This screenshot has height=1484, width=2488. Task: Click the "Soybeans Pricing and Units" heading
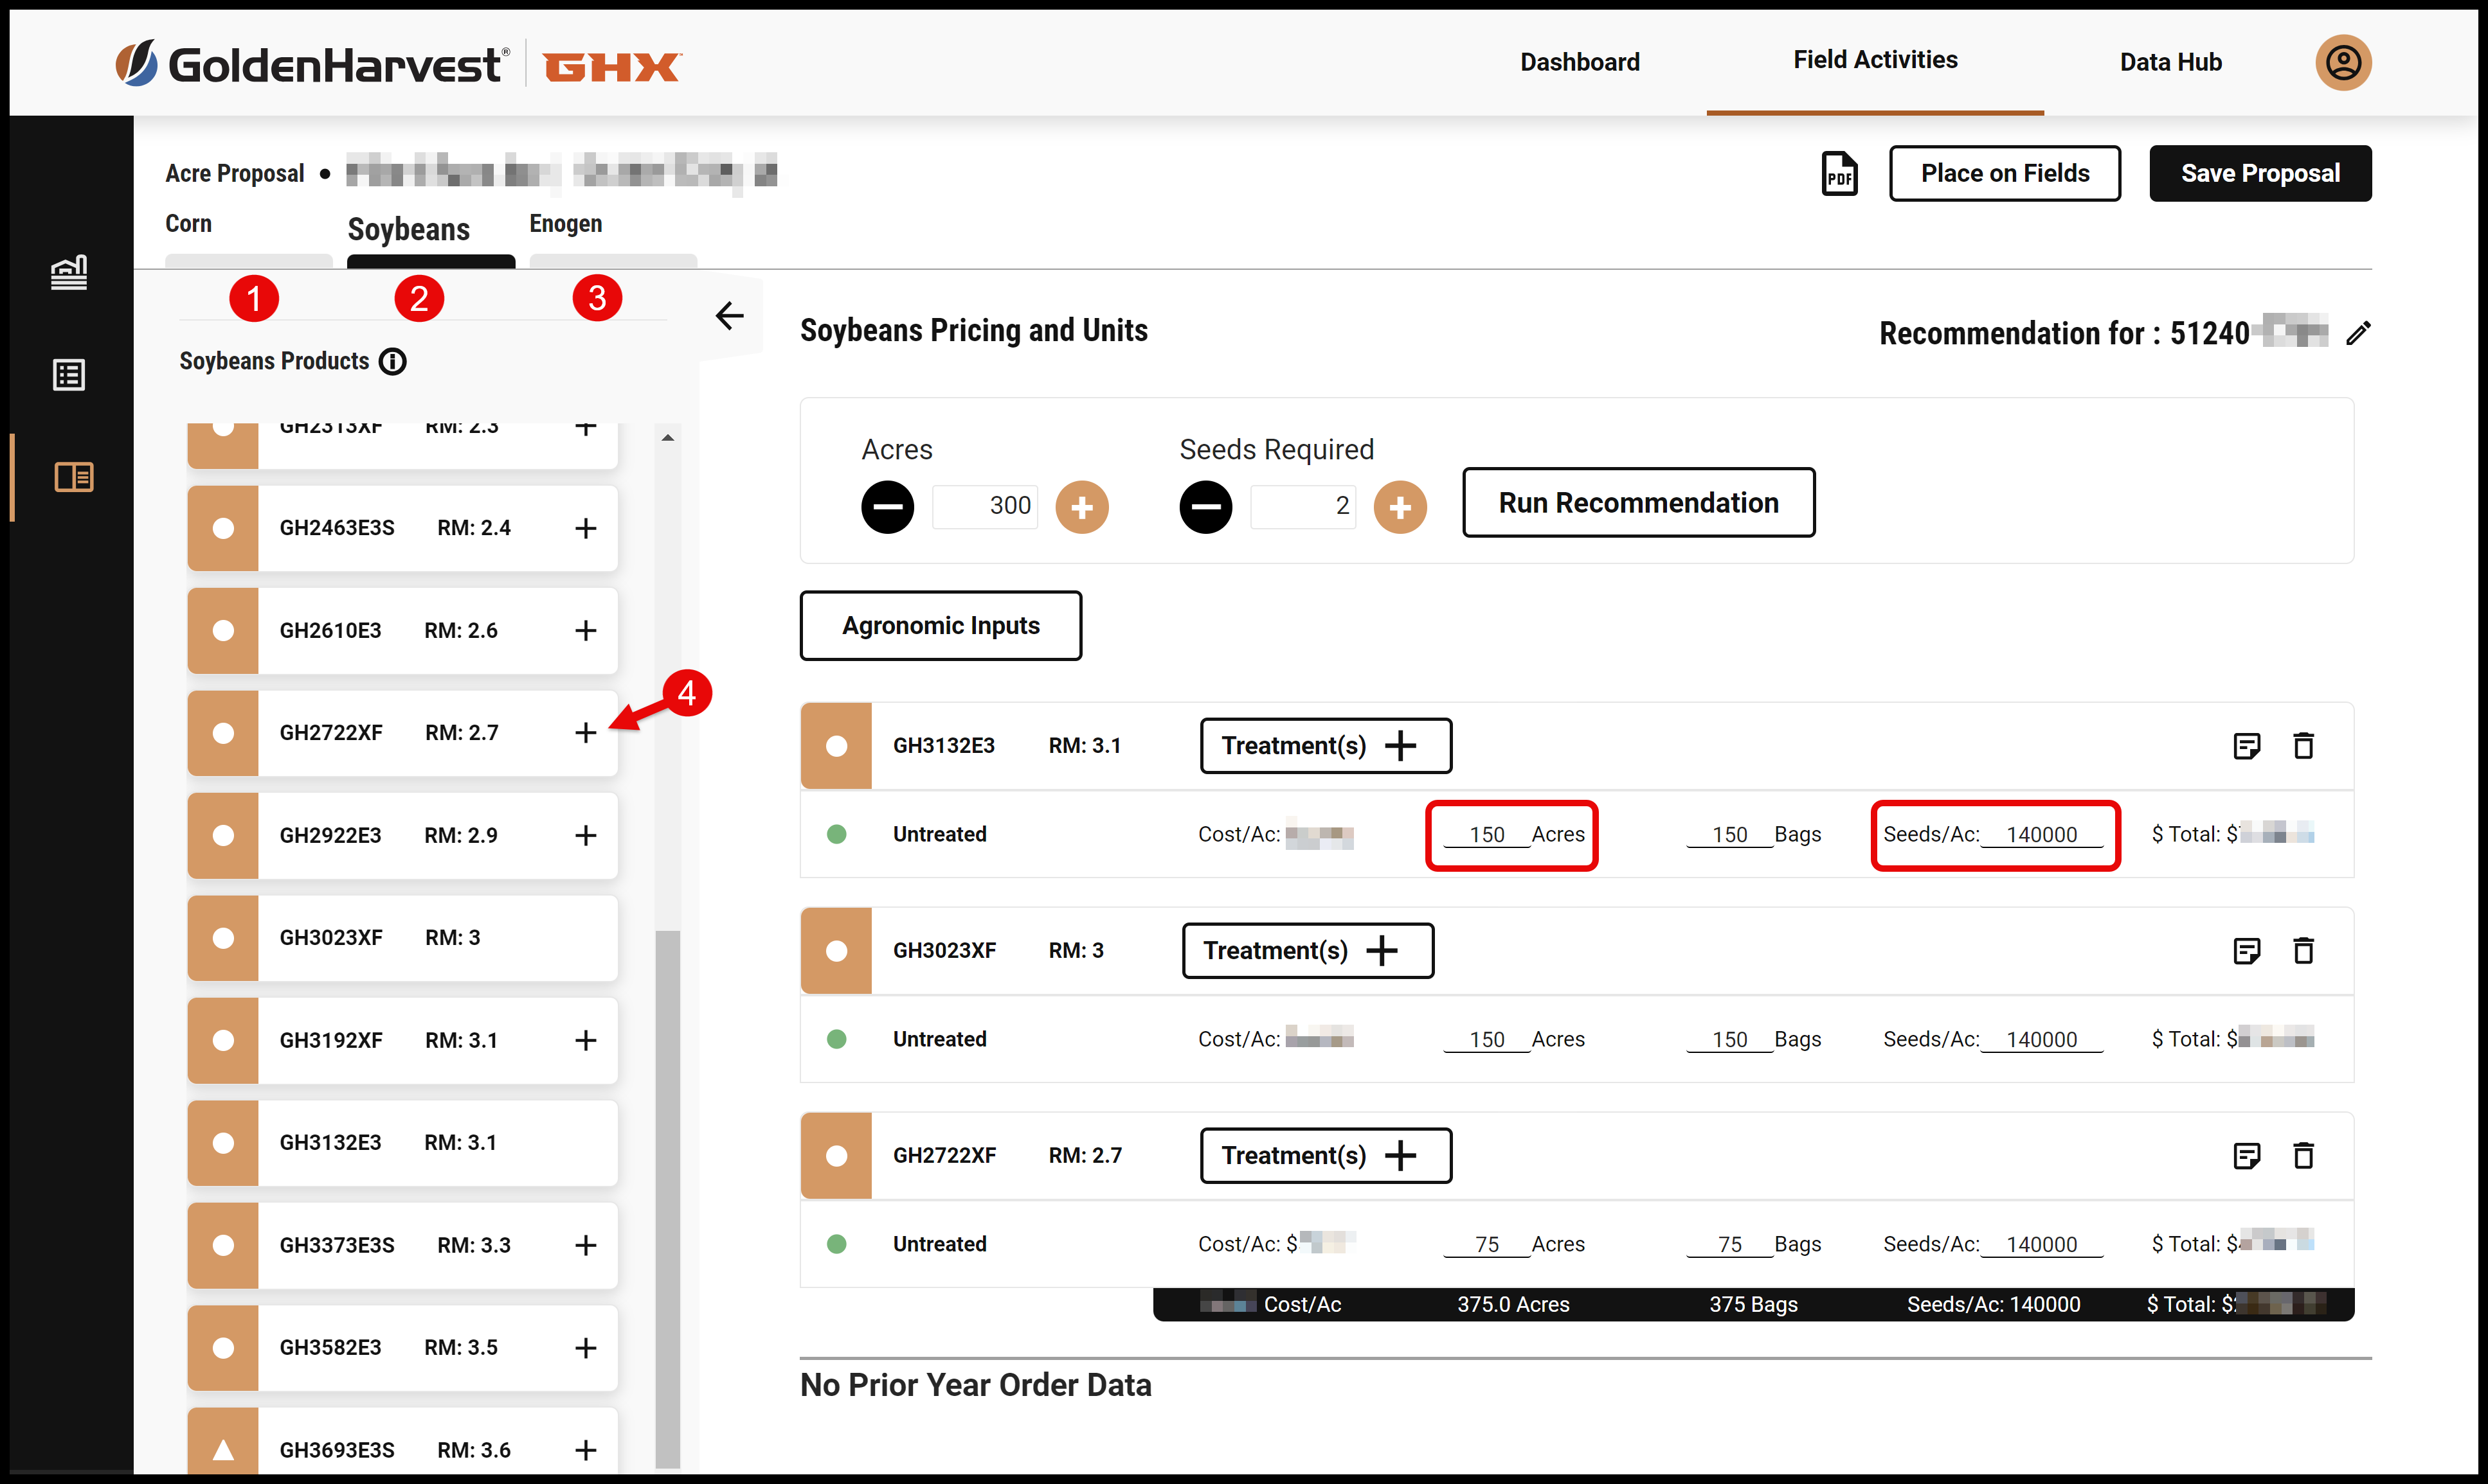coord(973,331)
